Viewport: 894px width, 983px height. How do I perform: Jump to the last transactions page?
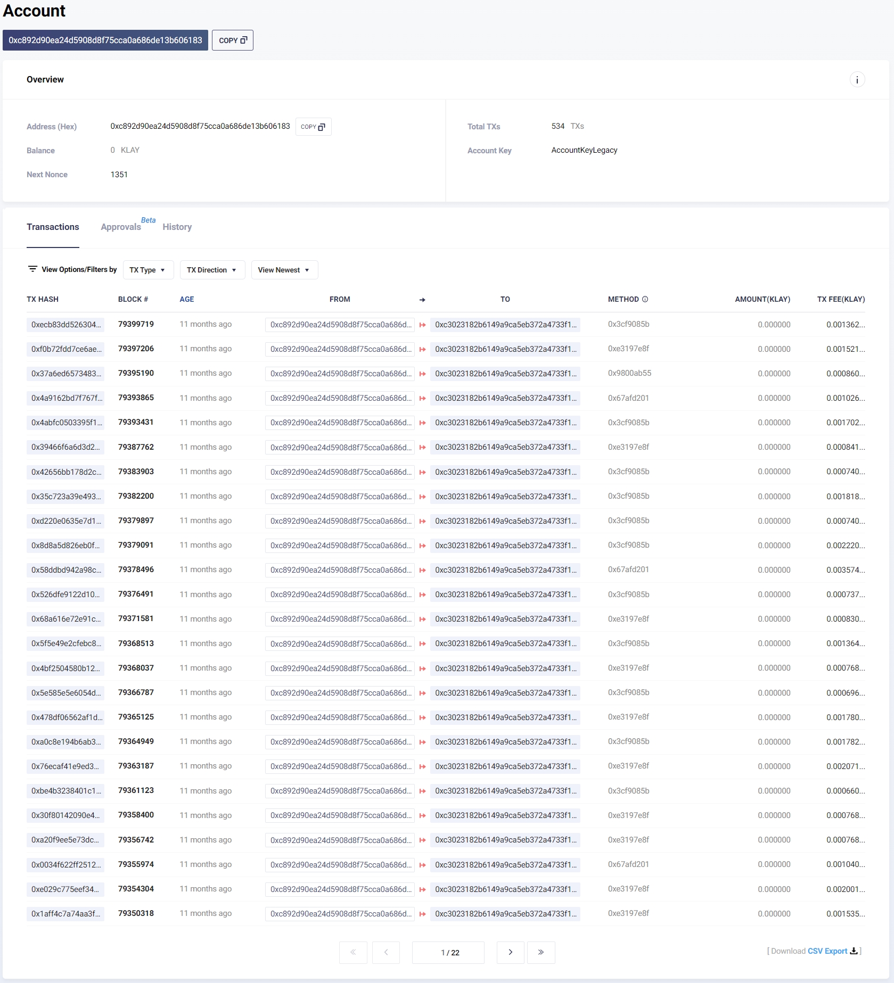pyautogui.click(x=540, y=952)
